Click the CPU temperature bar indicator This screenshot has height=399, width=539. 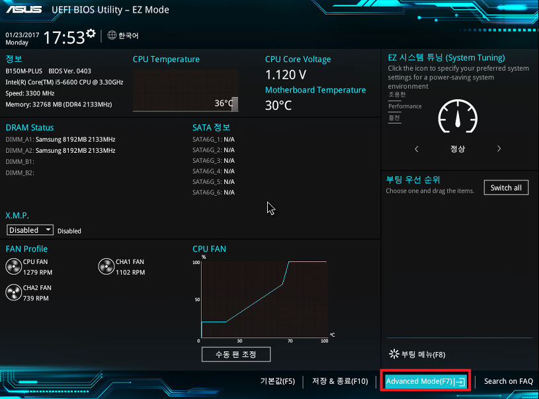[234, 105]
